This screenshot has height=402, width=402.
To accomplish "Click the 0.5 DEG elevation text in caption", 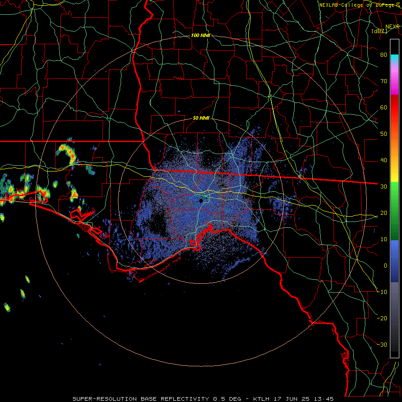I will [x=227, y=399].
